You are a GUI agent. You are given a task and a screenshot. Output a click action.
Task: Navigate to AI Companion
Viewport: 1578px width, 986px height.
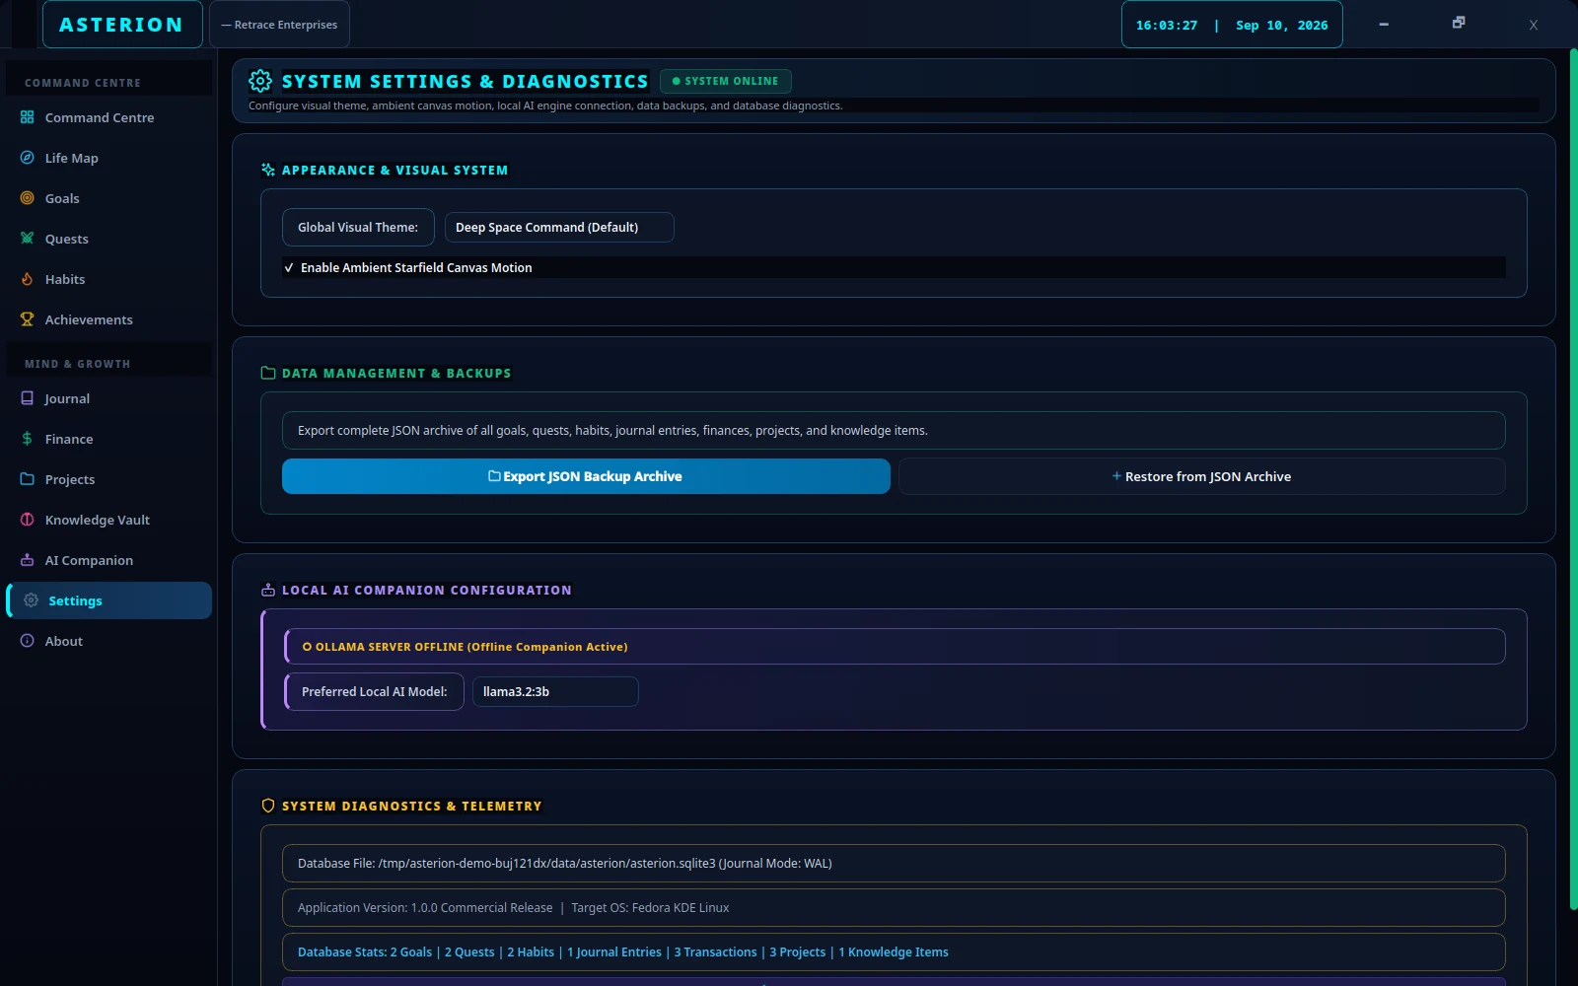[x=108, y=560]
